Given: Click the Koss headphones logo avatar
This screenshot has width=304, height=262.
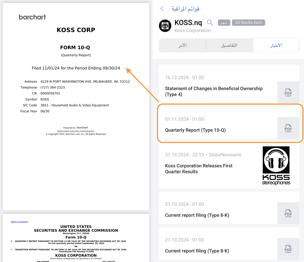Looking at the screenshot, I should coord(165,26).
